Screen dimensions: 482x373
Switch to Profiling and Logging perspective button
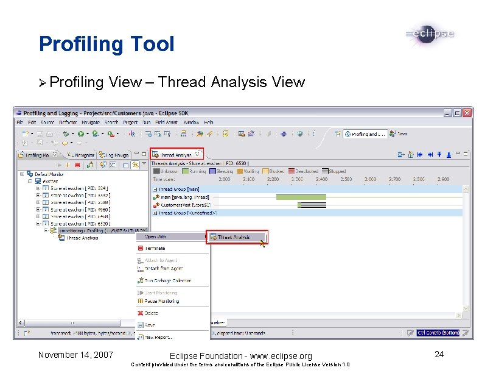click(x=365, y=134)
